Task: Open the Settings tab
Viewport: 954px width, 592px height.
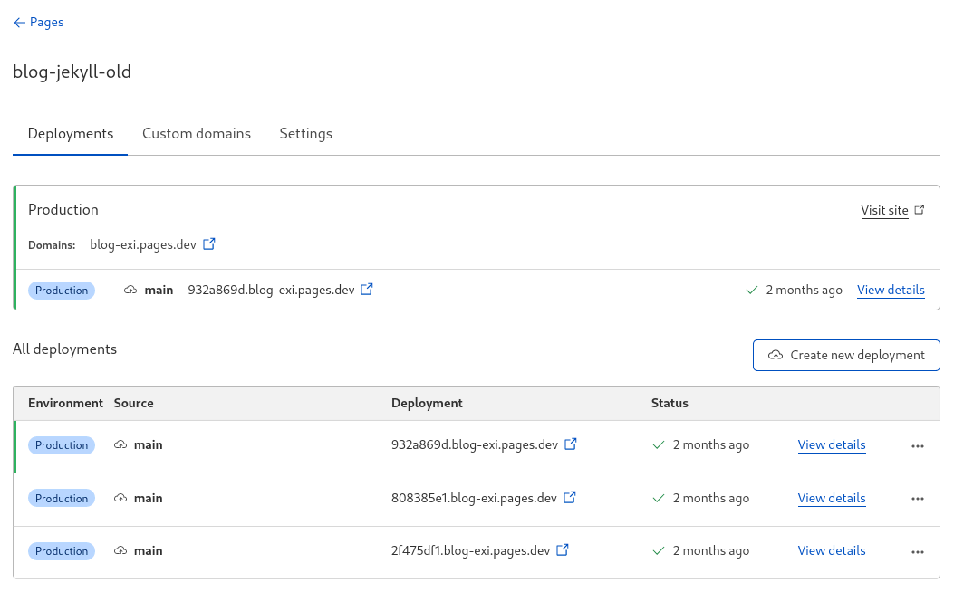Action: (x=305, y=133)
